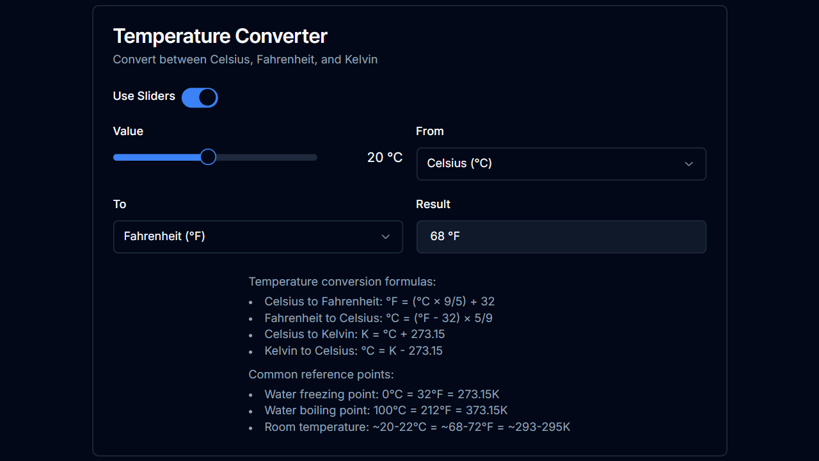Expand the Fahrenheit (°F) selector chevron

tap(386, 236)
